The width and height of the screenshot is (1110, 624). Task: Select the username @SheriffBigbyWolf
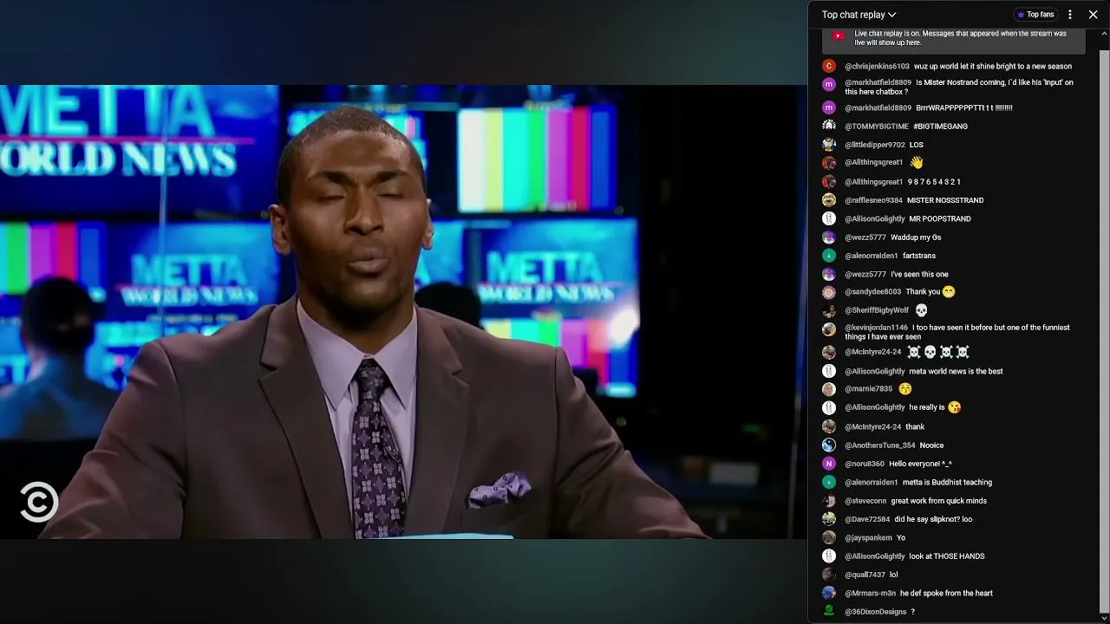[877, 310]
